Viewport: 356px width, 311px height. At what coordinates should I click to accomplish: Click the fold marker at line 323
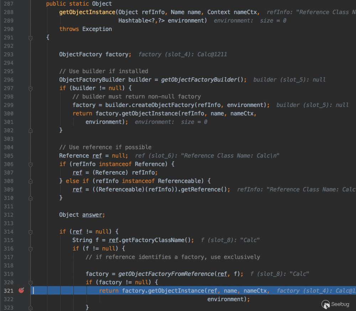(30, 307)
